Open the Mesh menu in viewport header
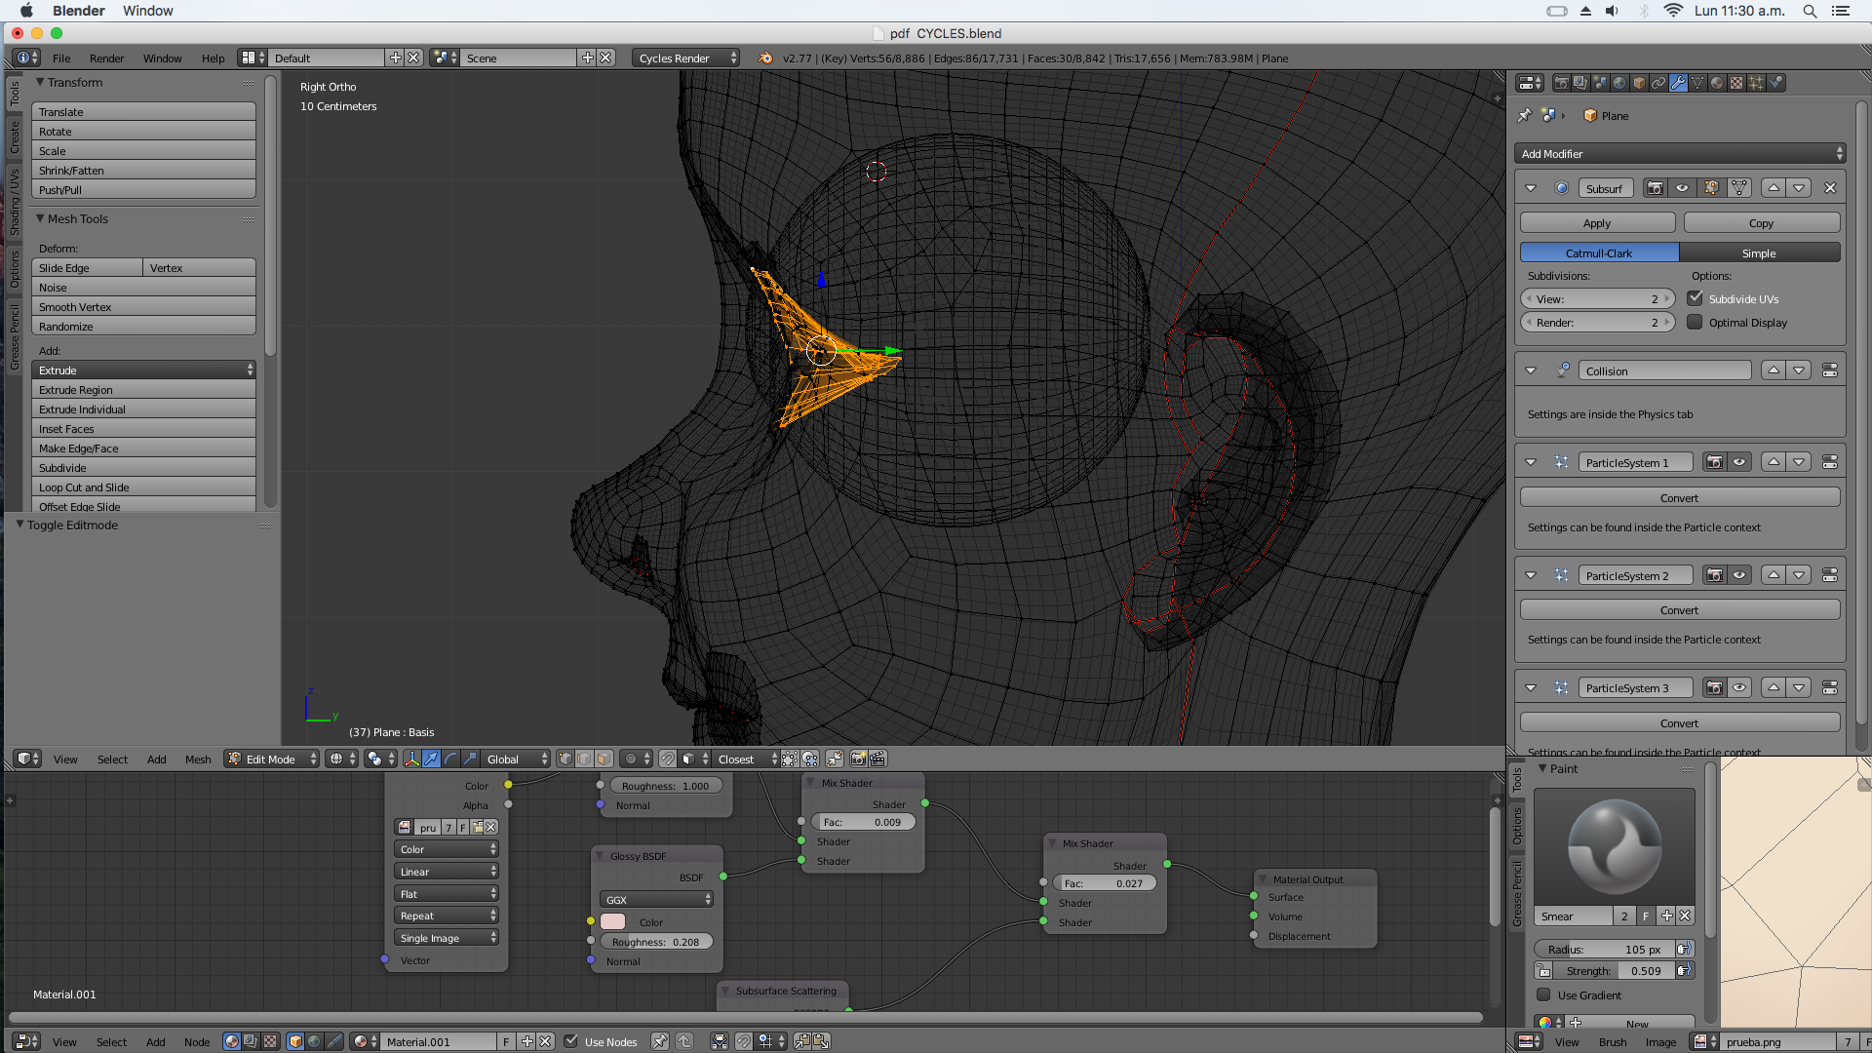 198,760
